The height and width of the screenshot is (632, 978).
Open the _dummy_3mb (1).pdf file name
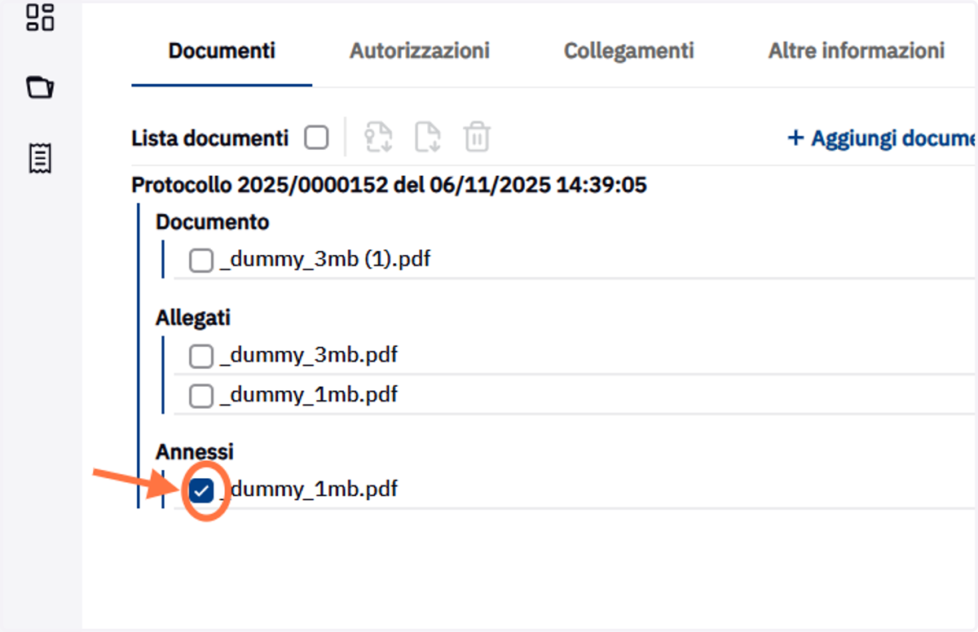pos(325,260)
